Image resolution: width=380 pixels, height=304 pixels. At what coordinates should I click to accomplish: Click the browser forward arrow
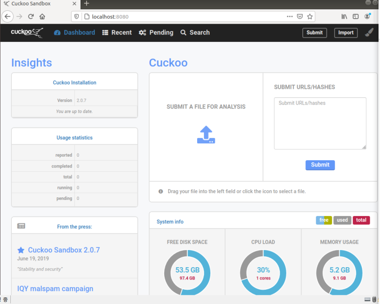[x=19, y=17]
